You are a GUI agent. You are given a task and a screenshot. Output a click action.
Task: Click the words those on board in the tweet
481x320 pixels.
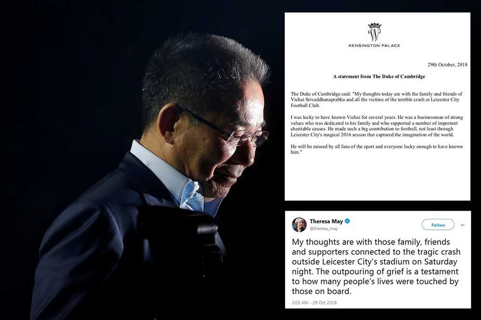pos(320,291)
